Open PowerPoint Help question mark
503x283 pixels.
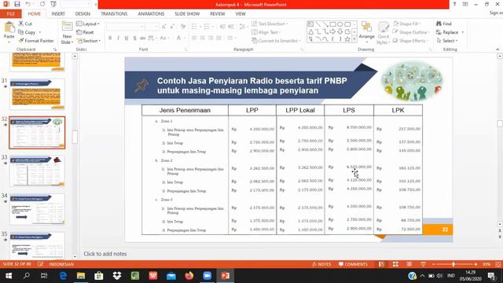(x=454, y=4)
